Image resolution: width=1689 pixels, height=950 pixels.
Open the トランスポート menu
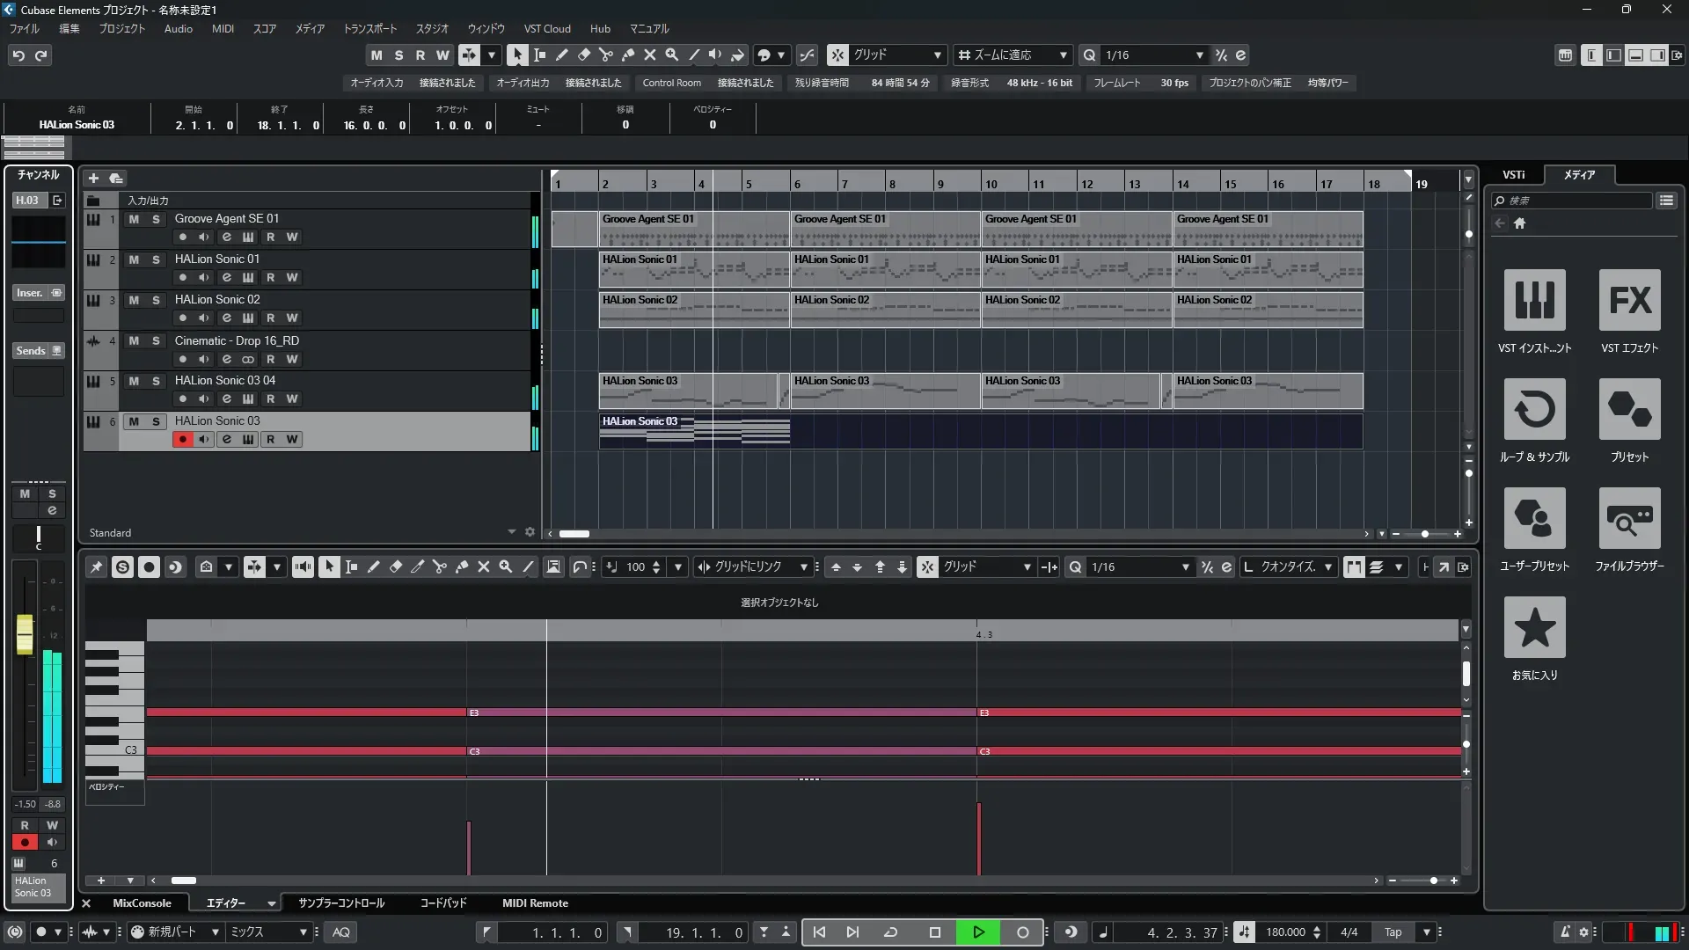[369, 28]
